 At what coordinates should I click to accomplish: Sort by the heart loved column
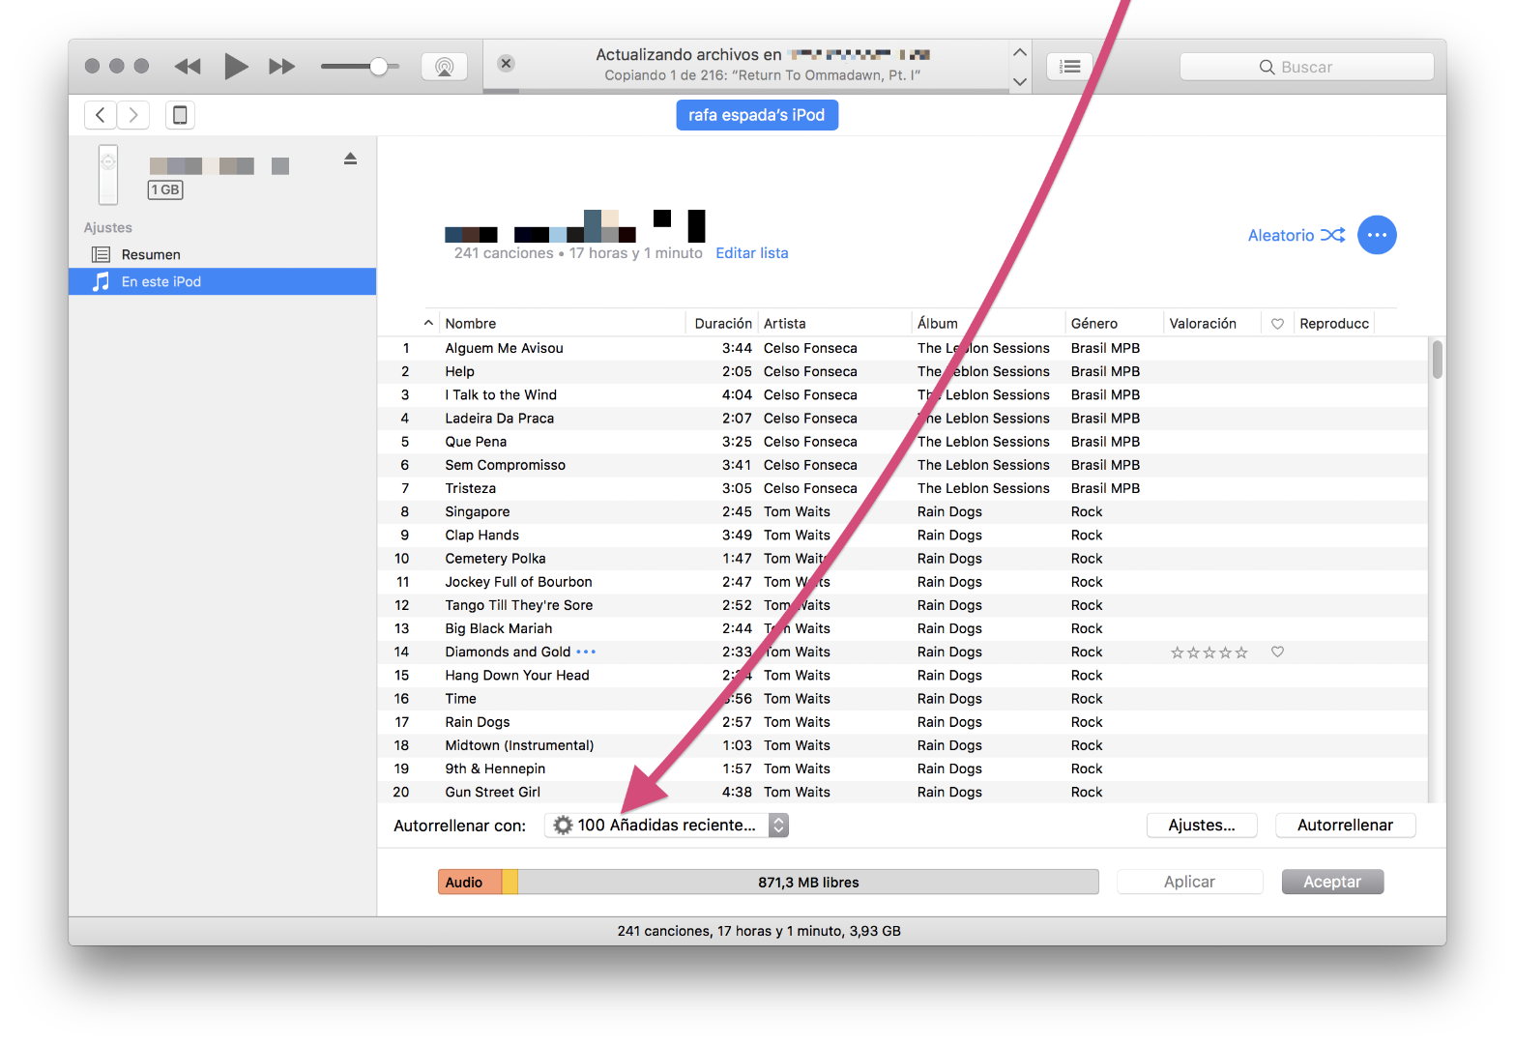pyautogui.click(x=1277, y=324)
